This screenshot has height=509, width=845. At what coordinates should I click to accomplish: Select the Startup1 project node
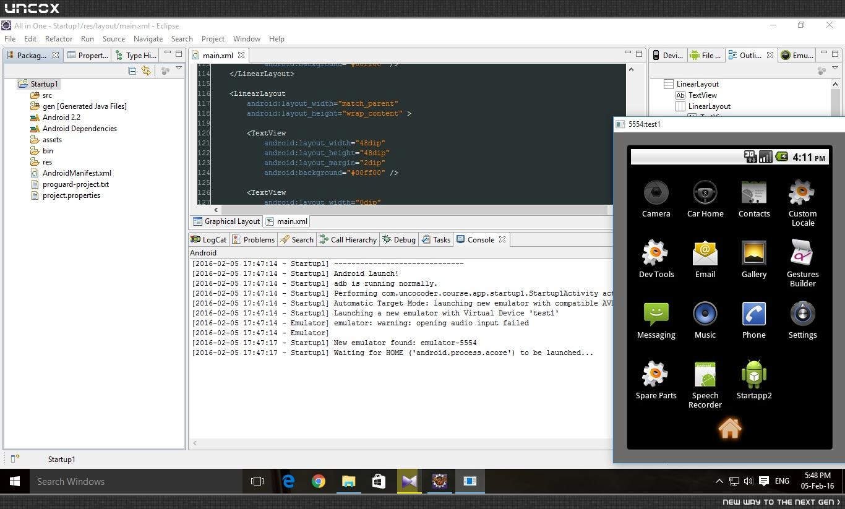pyautogui.click(x=44, y=84)
